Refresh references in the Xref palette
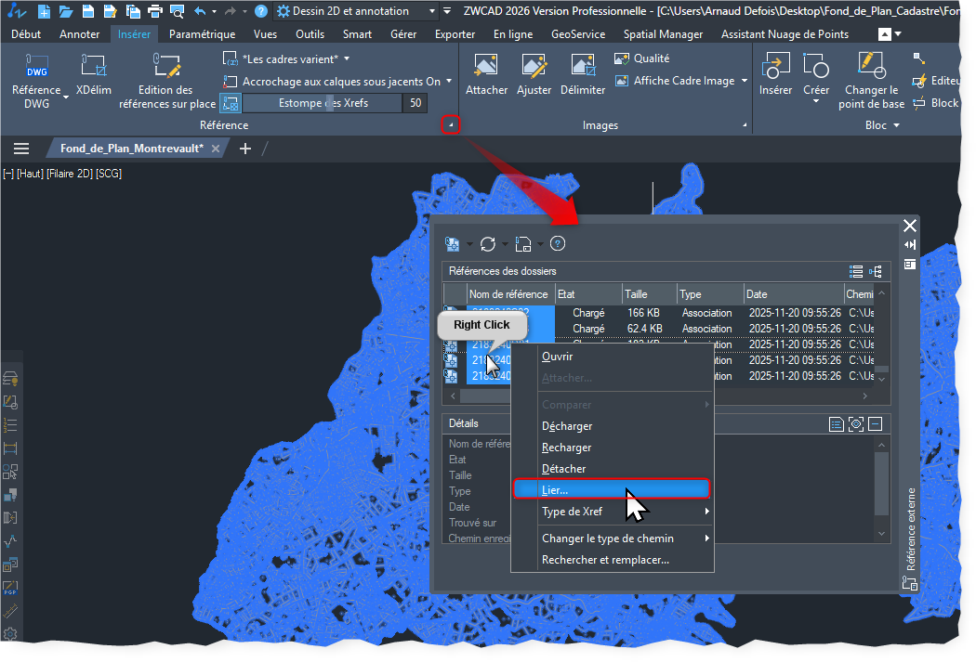 [488, 244]
